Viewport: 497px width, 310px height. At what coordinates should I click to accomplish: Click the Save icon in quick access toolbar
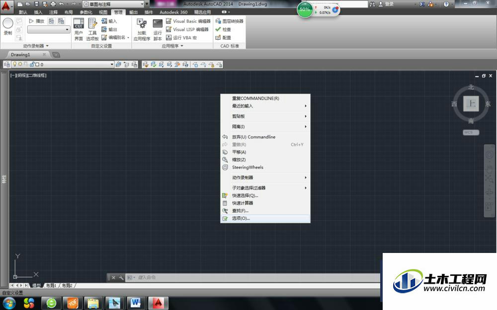(x=36, y=4)
